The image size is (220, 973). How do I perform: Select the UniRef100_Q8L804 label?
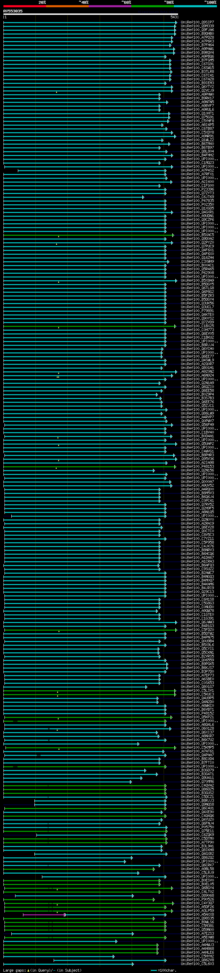point(197,152)
